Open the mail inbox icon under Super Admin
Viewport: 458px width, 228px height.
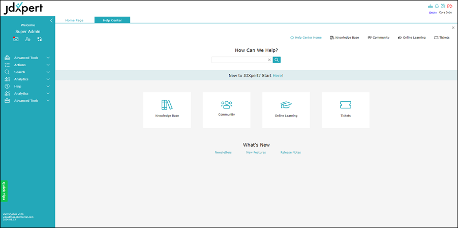pyautogui.click(x=16, y=39)
